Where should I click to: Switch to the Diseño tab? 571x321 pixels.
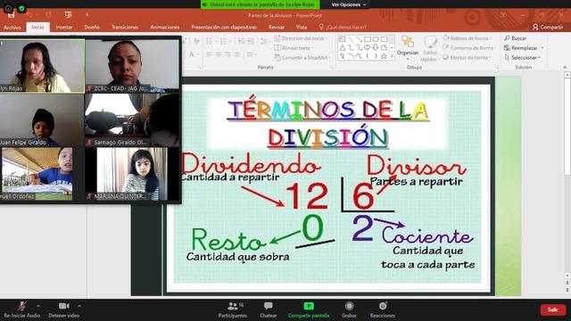92,28
